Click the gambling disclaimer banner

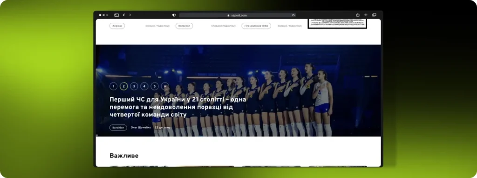pos(337,24)
